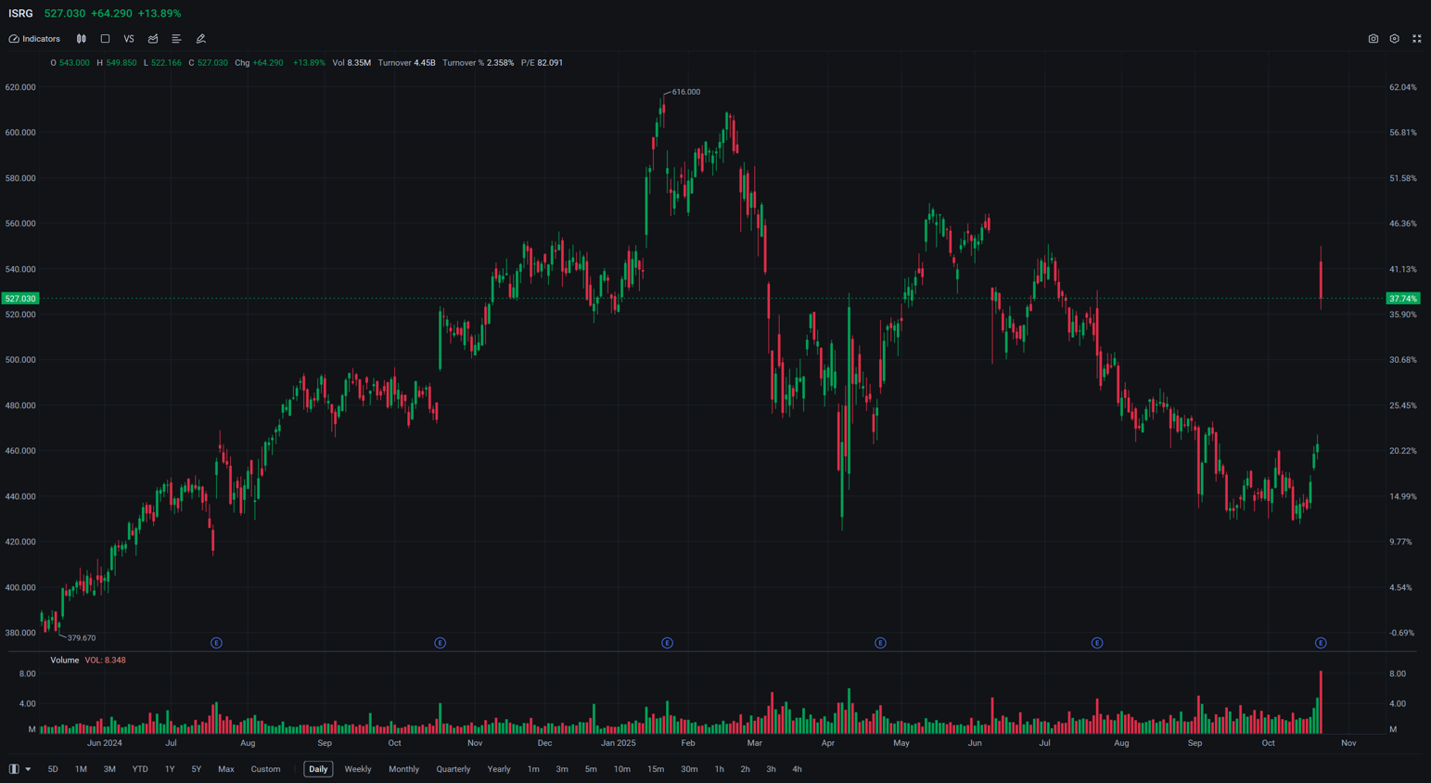This screenshot has height=783, width=1431.
Task: Take a chart snapshot with camera icon
Action: [x=1374, y=39]
